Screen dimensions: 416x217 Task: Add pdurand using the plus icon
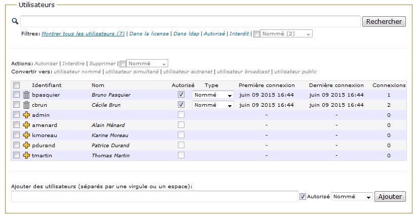26,145
